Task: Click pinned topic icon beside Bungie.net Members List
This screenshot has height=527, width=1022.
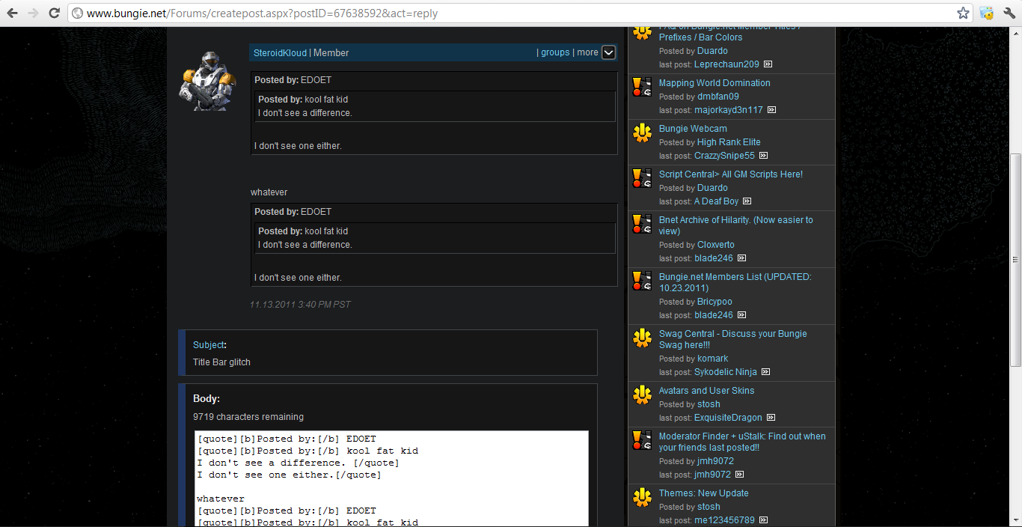Action: pyautogui.click(x=642, y=281)
